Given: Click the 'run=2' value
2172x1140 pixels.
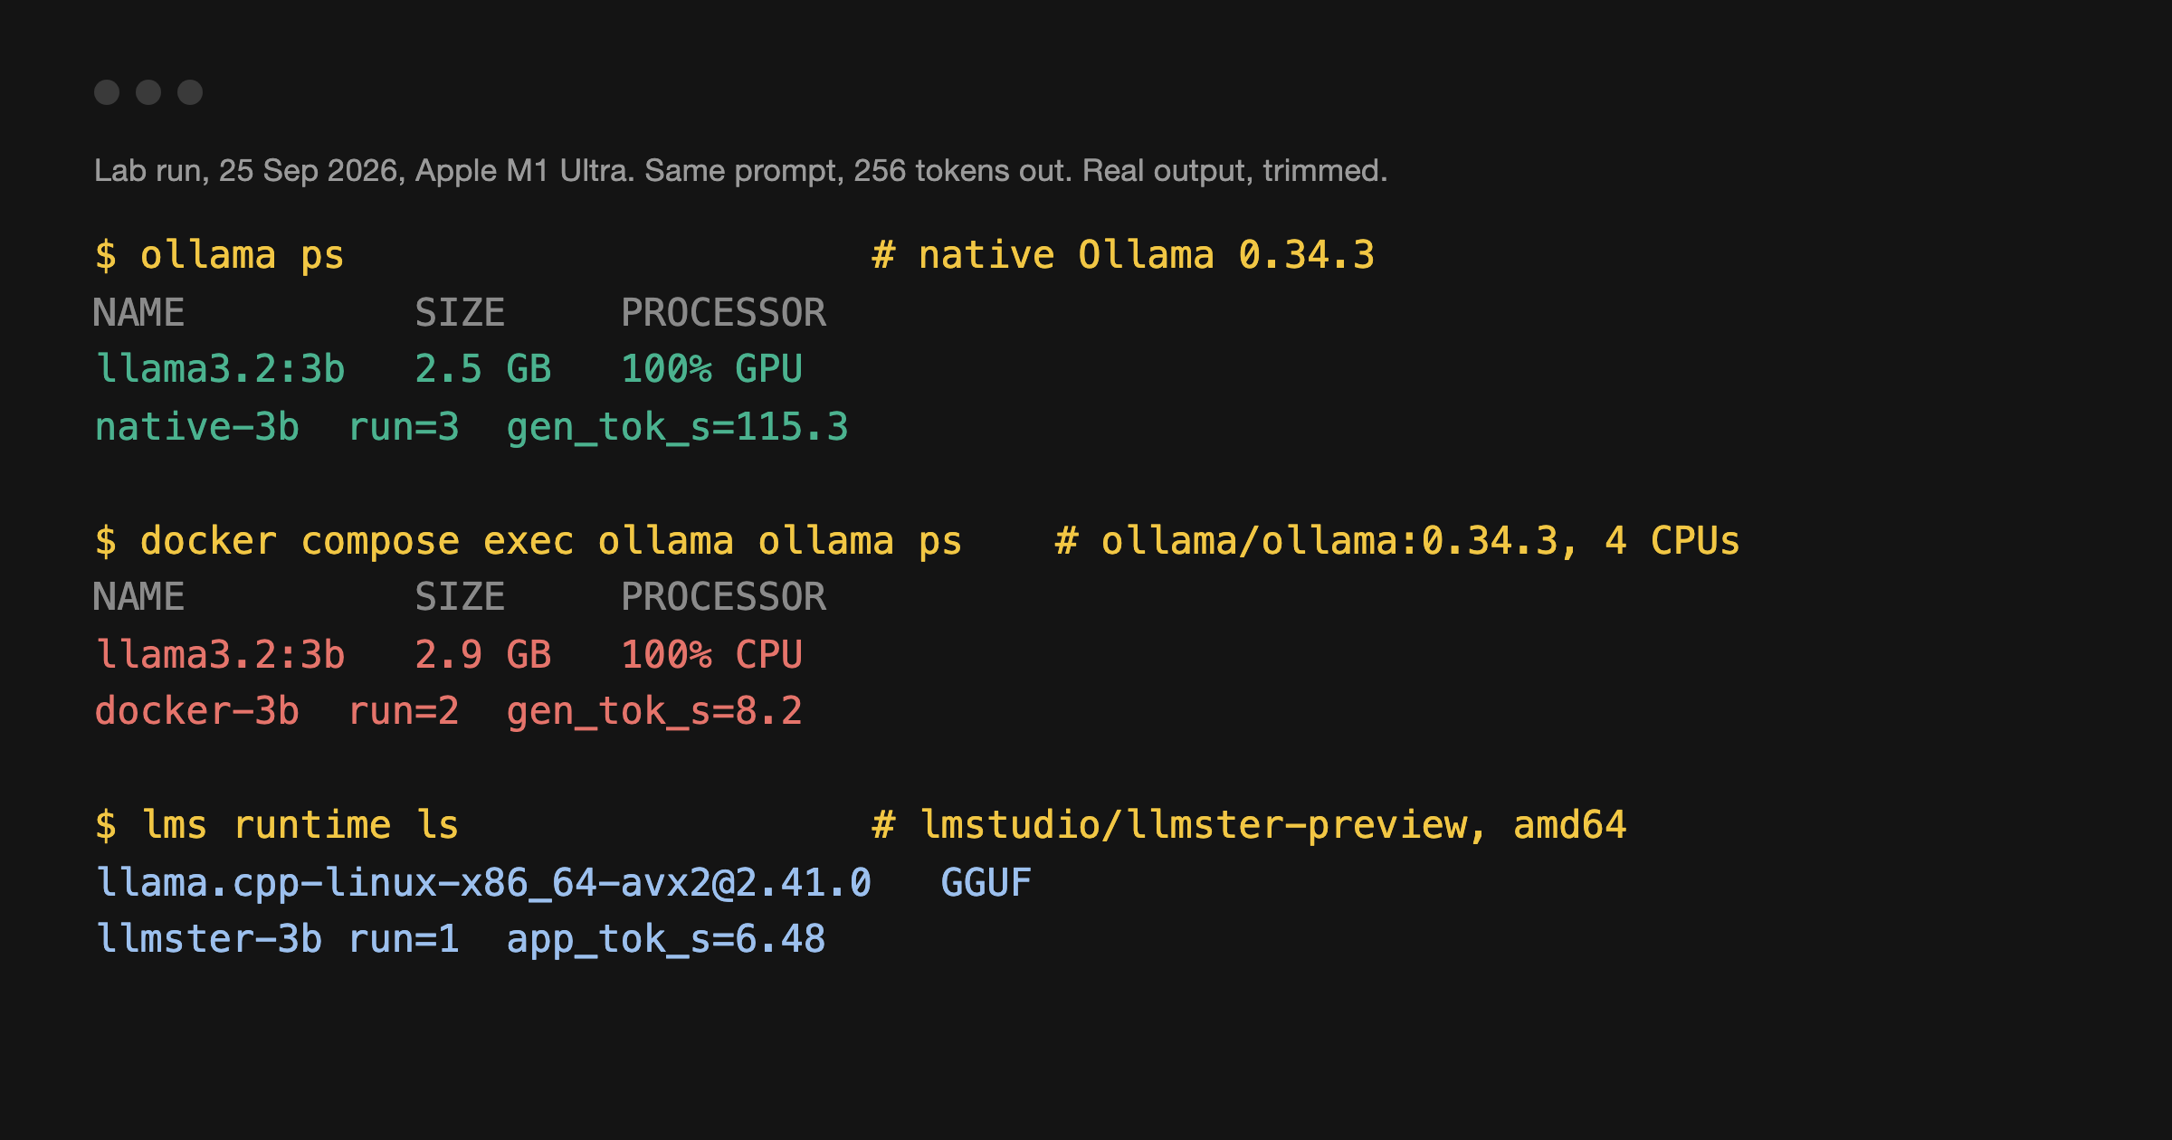Looking at the screenshot, I should tap(405, 712).
